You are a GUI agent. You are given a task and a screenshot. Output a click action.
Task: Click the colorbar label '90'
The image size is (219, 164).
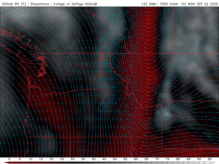[x=199, y=159]
